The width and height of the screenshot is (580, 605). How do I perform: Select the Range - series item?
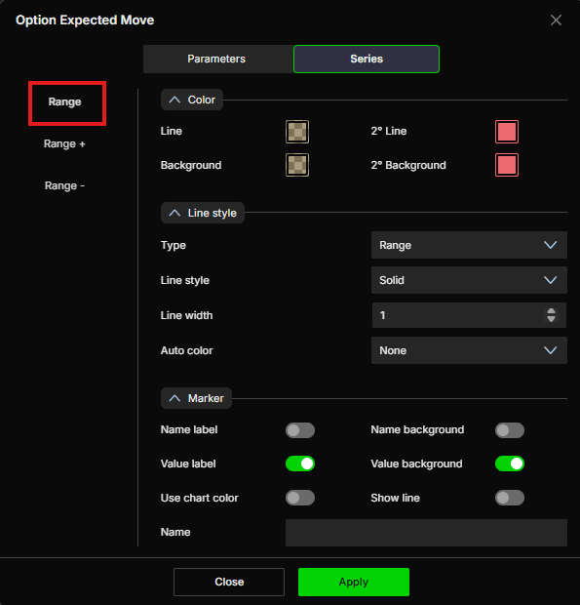pyautogui.click(x=64, y=186)
